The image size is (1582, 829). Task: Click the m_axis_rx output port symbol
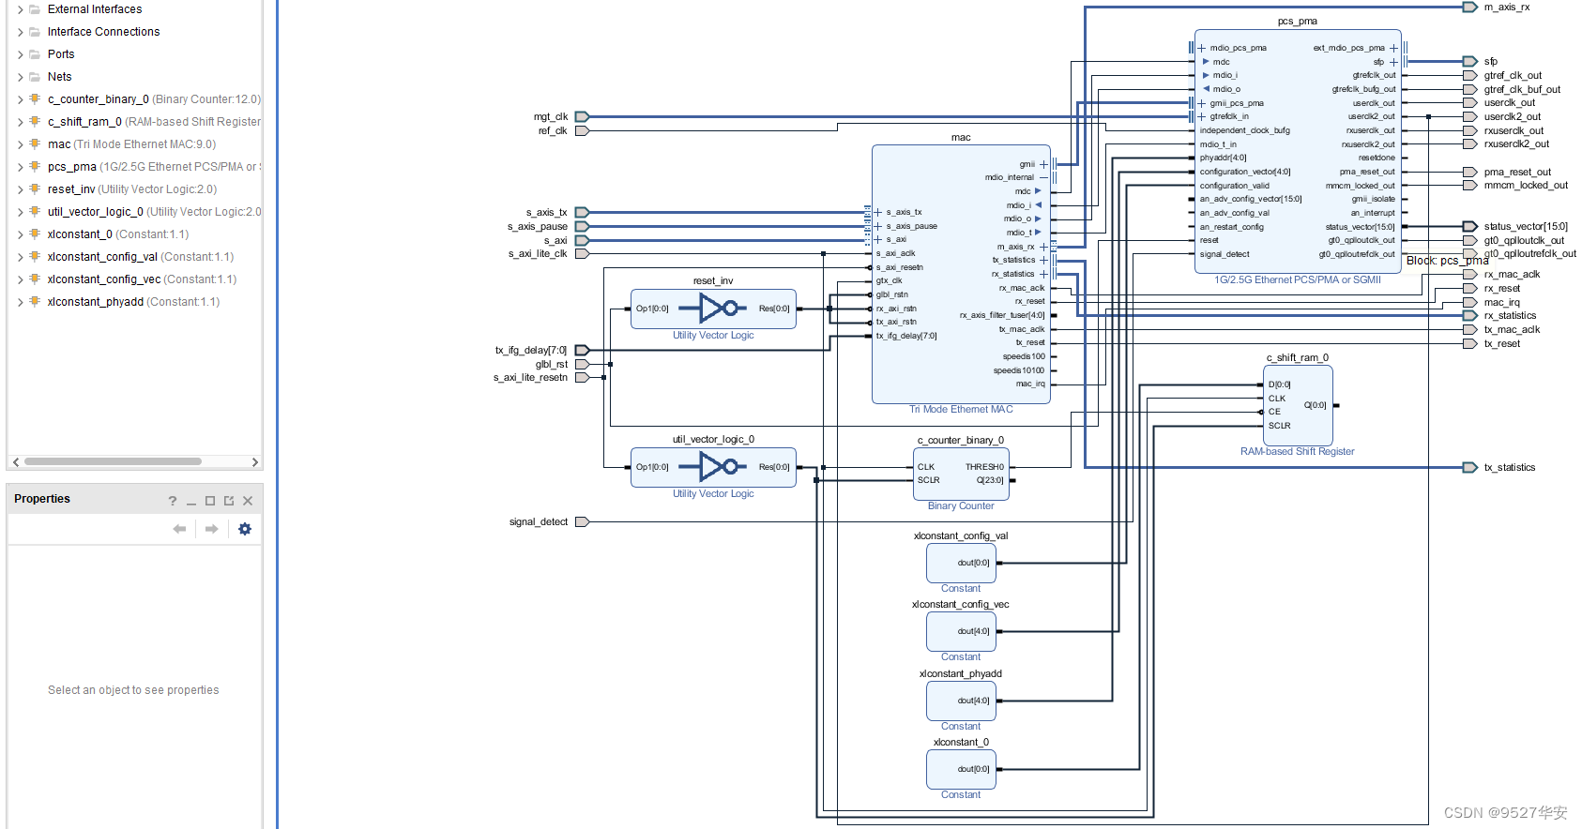(1470, 8)
